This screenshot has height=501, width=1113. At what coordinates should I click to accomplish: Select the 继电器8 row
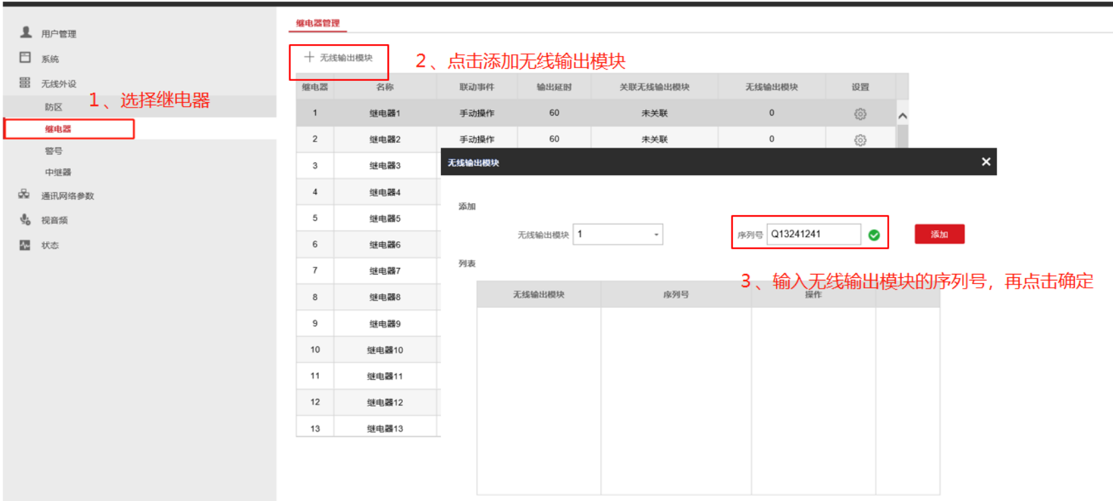tap(369, 297)
